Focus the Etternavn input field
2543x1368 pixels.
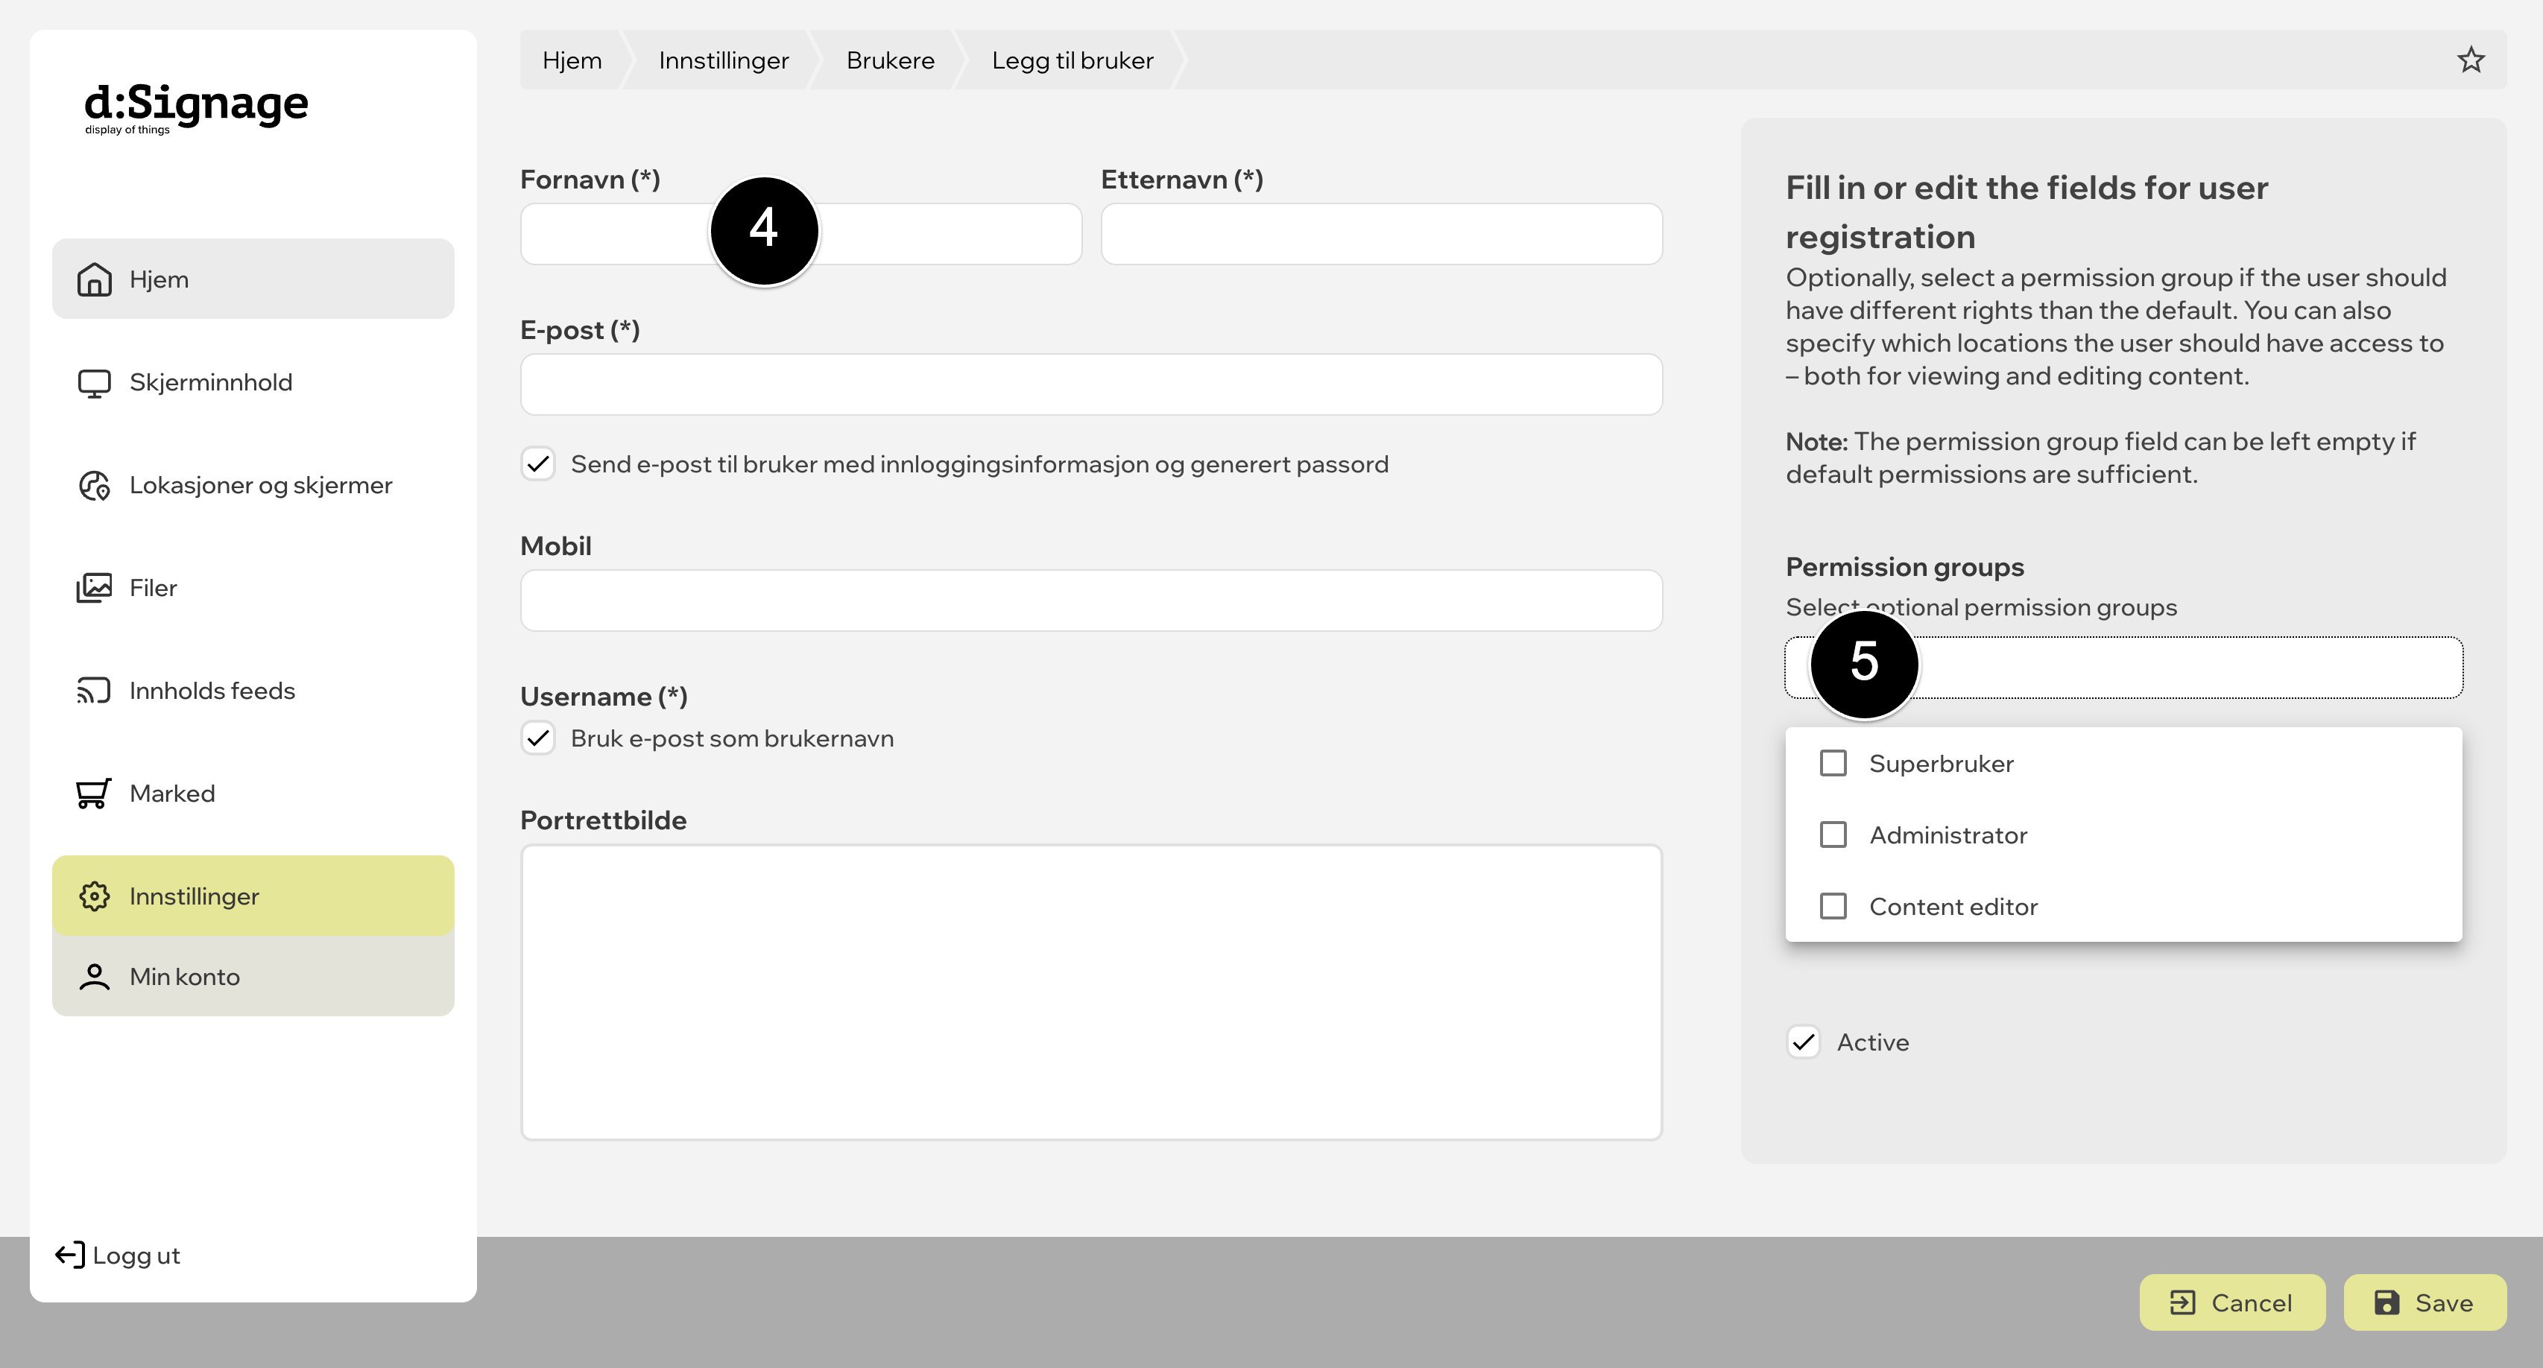[x=1381, y=234]
